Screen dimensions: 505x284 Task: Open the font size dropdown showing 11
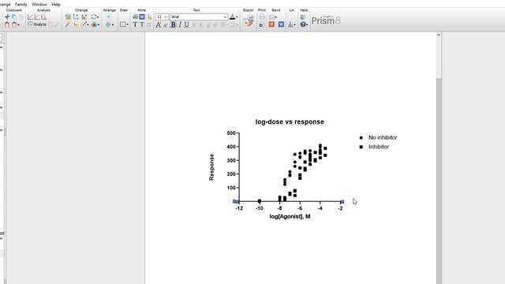[x=162, y=17]
